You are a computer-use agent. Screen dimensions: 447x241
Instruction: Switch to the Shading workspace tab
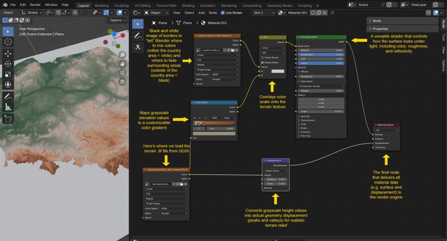(188, 6)
